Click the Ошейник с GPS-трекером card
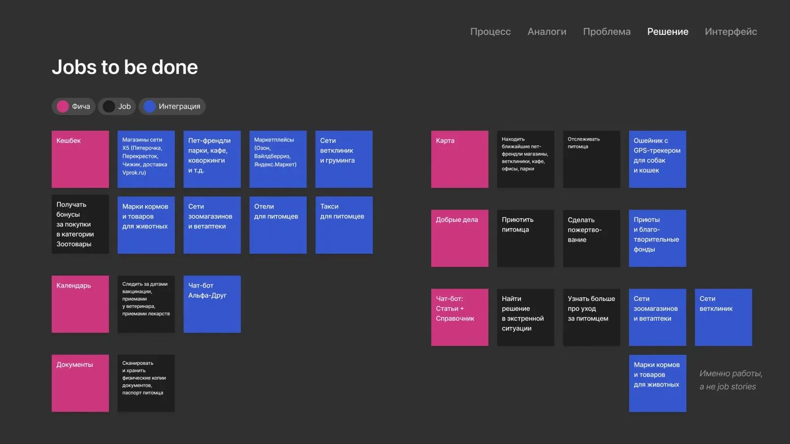Screen dimensions: 790x444 (x=657, y=159)
